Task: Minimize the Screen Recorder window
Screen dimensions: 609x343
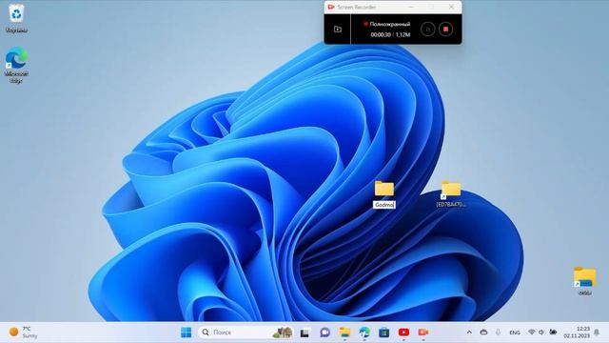Action: coord(411,7)
